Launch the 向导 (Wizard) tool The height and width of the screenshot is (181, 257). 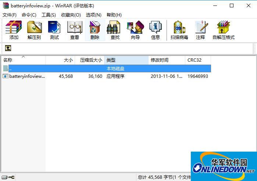click(x=135, y=30)
